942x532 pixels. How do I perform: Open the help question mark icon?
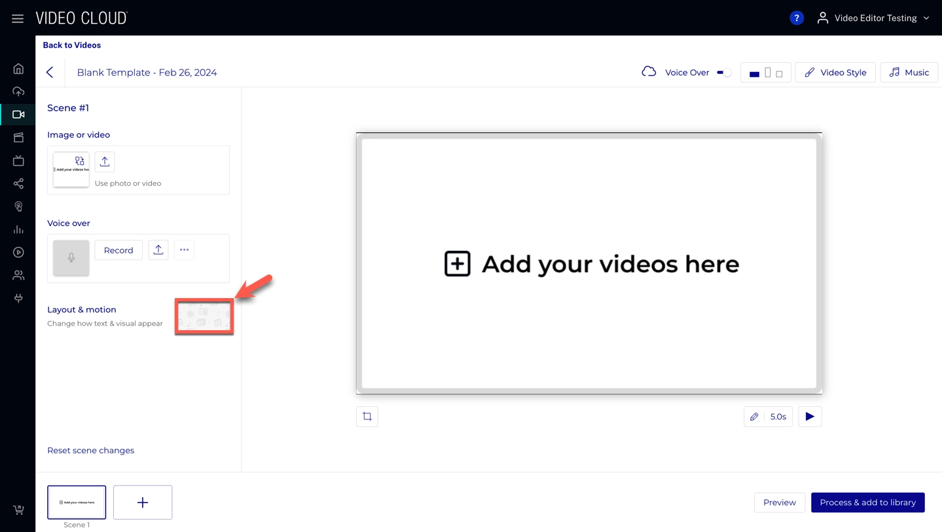click(x=796, y=18)
